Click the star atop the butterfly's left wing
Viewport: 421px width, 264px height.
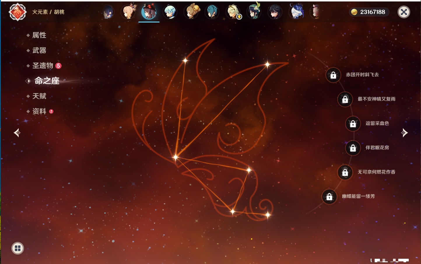point(185,61)
